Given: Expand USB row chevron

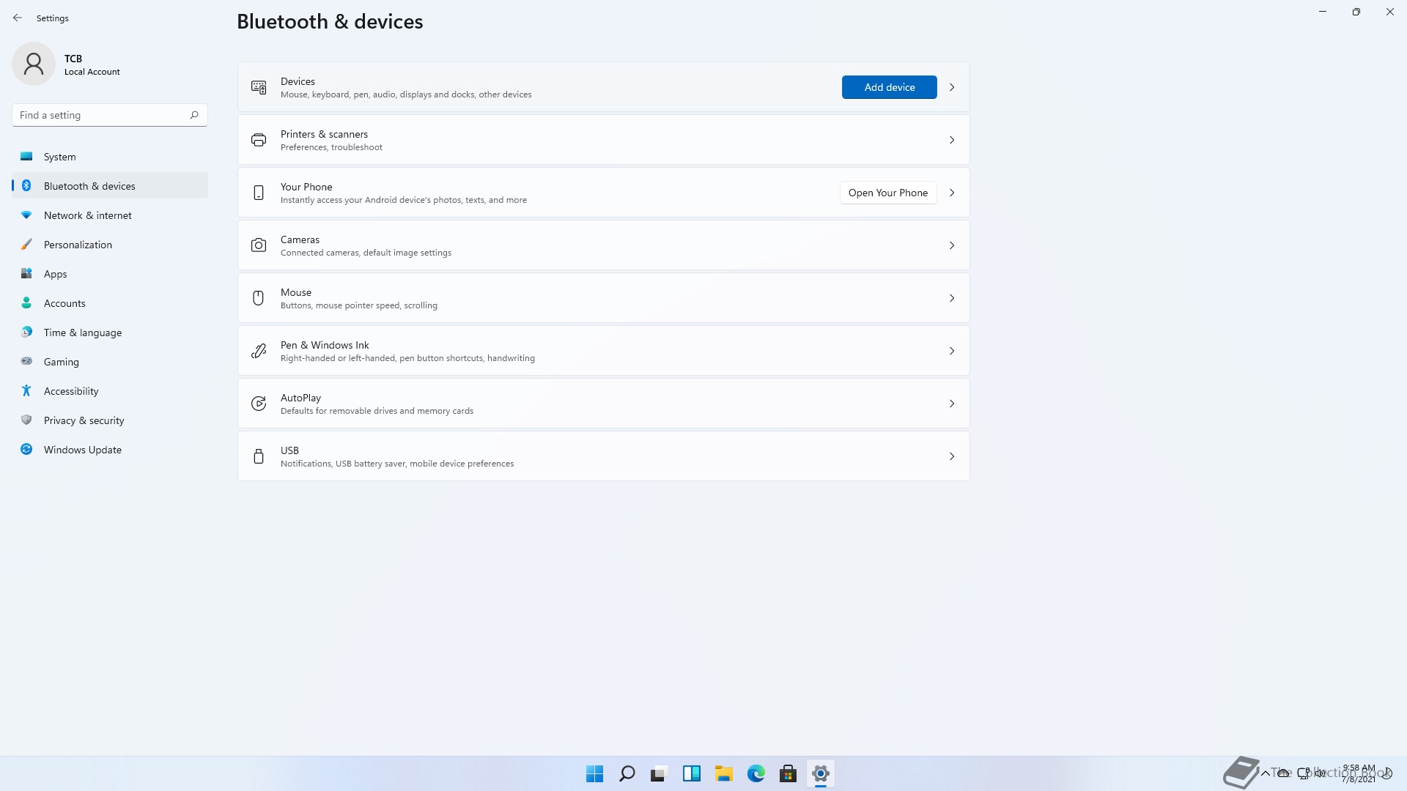Looking at the screenshot, I should tap(952, 456).
